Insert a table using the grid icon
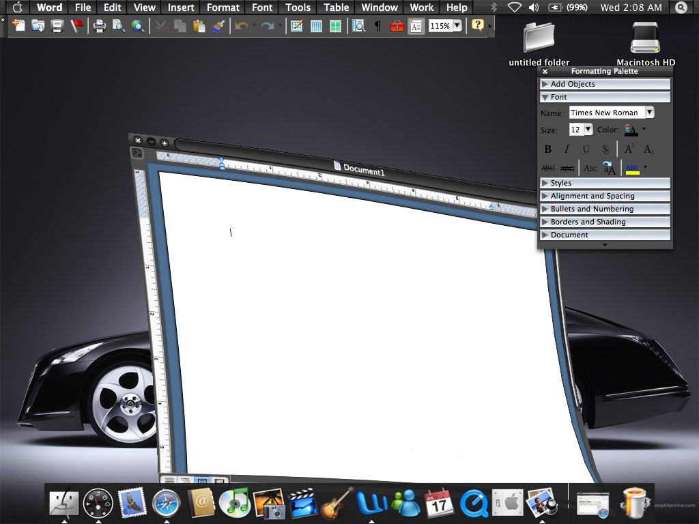 (316, 26)
